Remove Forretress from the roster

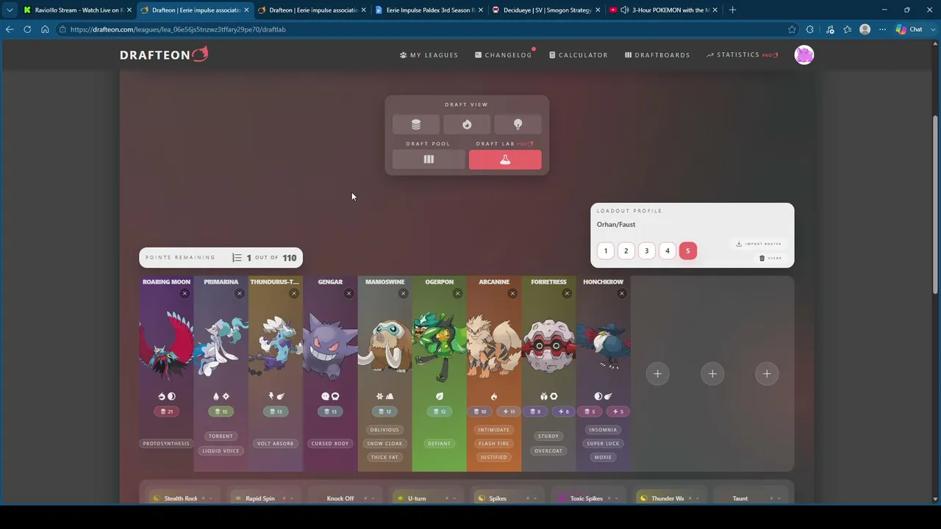pos(567,294)
